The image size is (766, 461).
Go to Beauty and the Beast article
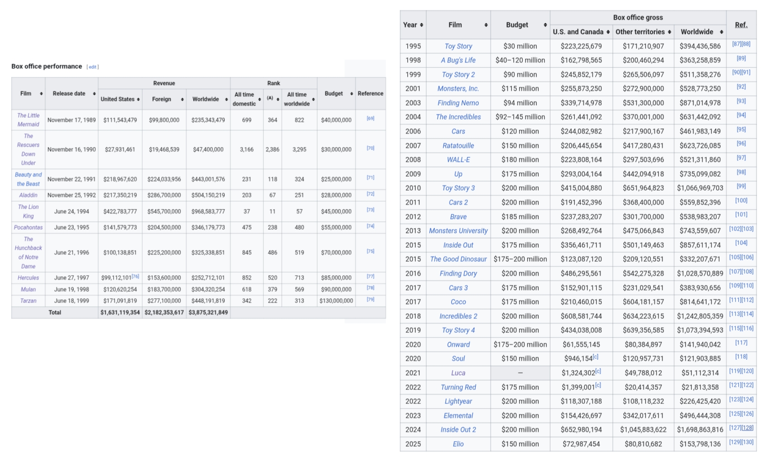[28, 179]
